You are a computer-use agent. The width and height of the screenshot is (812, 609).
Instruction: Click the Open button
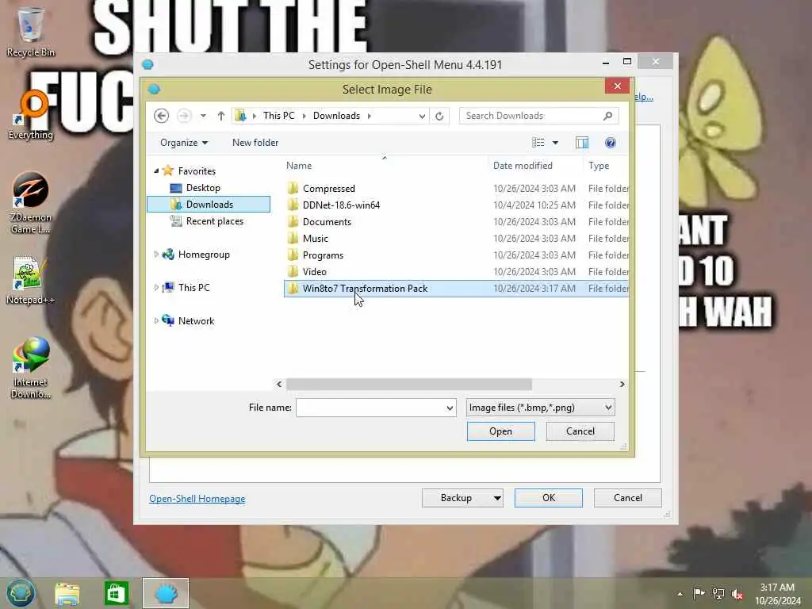[x=501, y=431]
